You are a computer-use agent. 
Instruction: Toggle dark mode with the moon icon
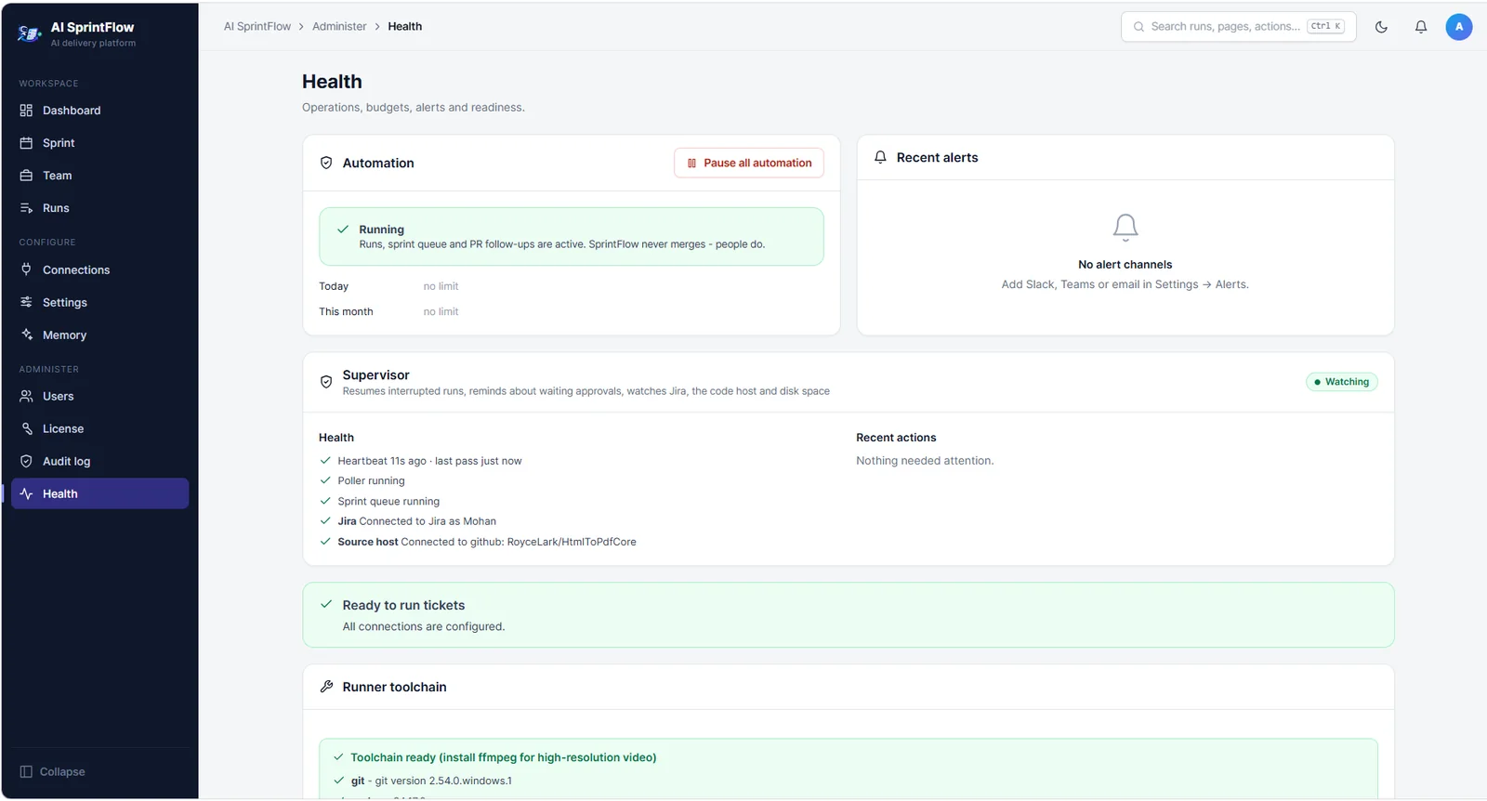[1381, 27]
